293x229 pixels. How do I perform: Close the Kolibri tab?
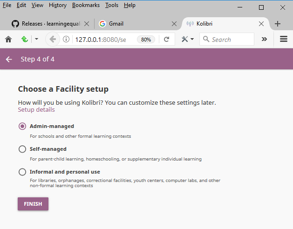[x=261, y=24]
